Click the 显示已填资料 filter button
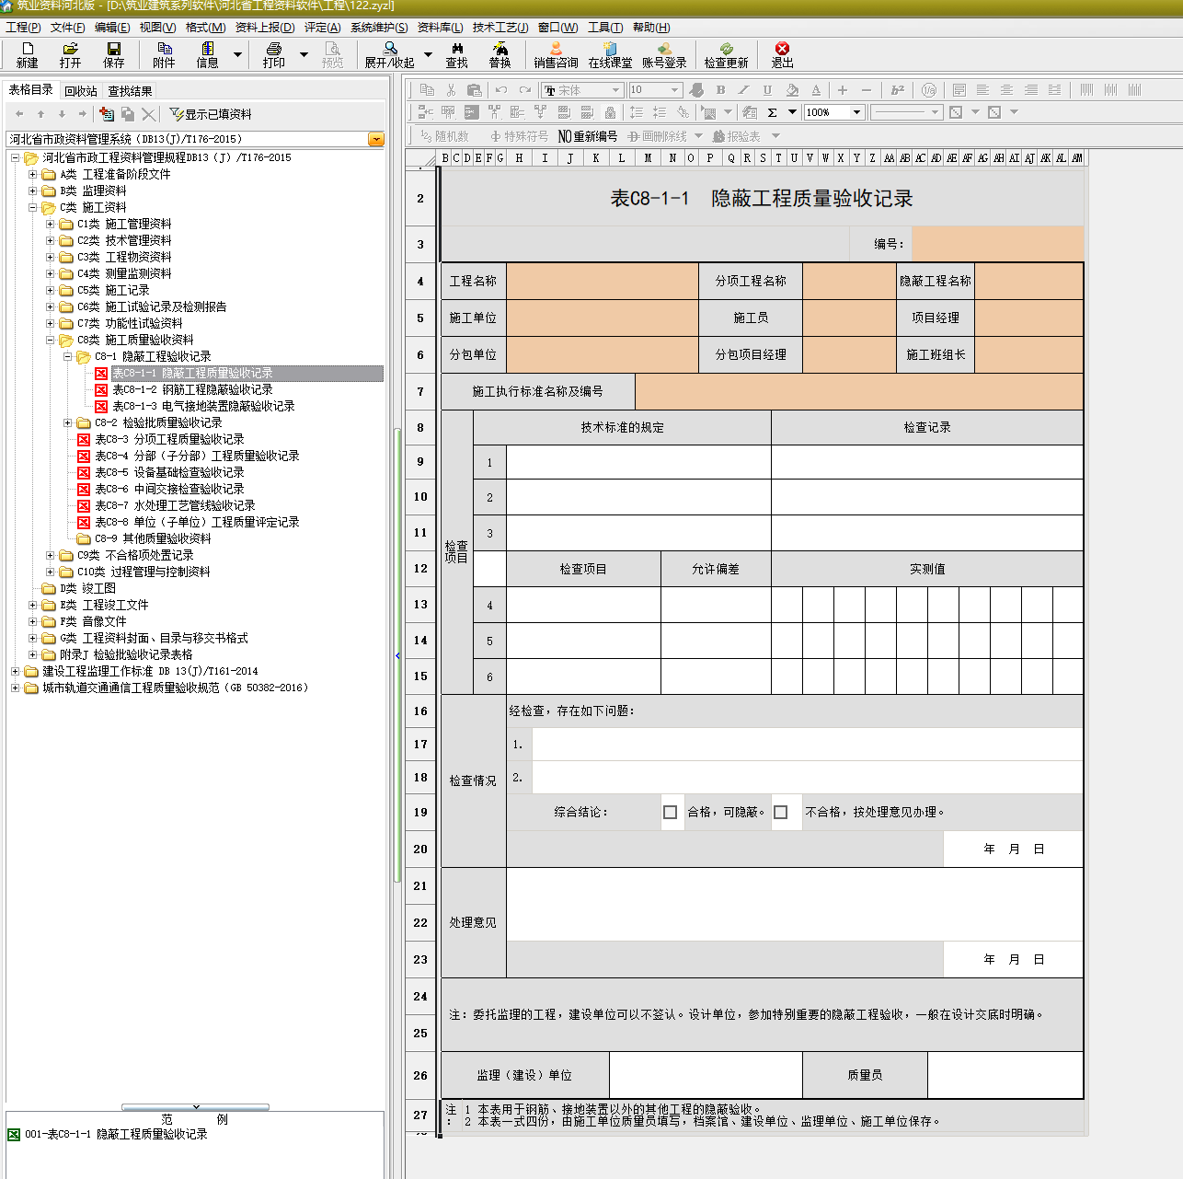1183x1179 pixels. pyautogui.click(x=211, y=114)
